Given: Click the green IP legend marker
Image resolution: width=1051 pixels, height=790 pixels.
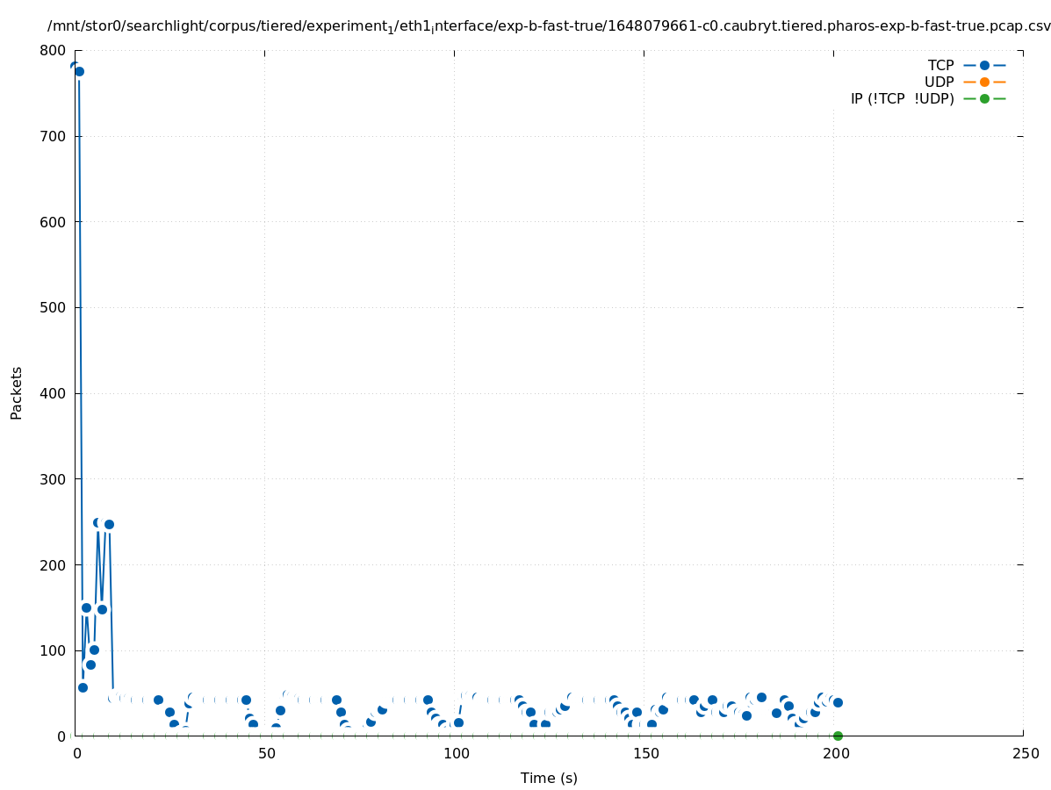Looking at the screenshot, I should [984, 99].
